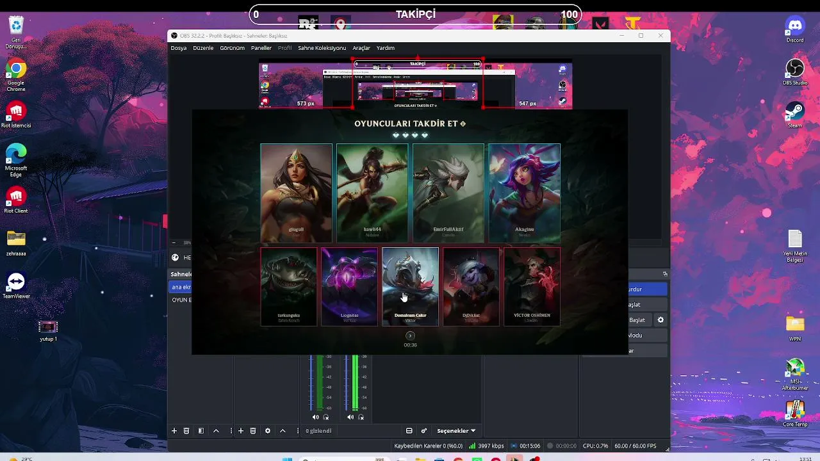The image size is (820, 461).
Task: Select the MSI Afterburner desktop icon
Action: 795,375
